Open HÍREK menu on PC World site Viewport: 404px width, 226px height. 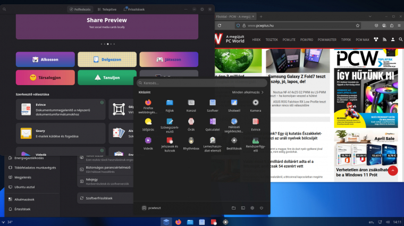tap(256, 40)
